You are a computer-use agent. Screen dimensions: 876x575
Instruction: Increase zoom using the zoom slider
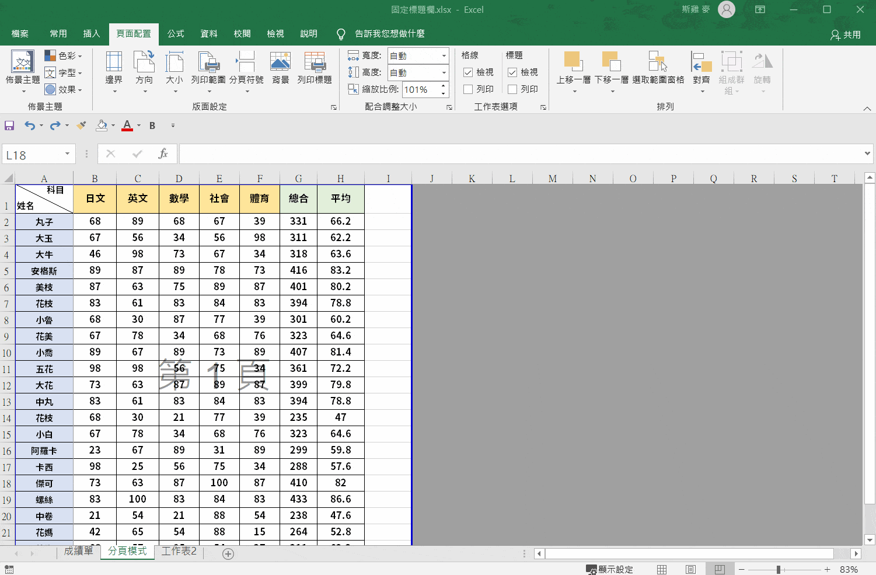point(827,568)
